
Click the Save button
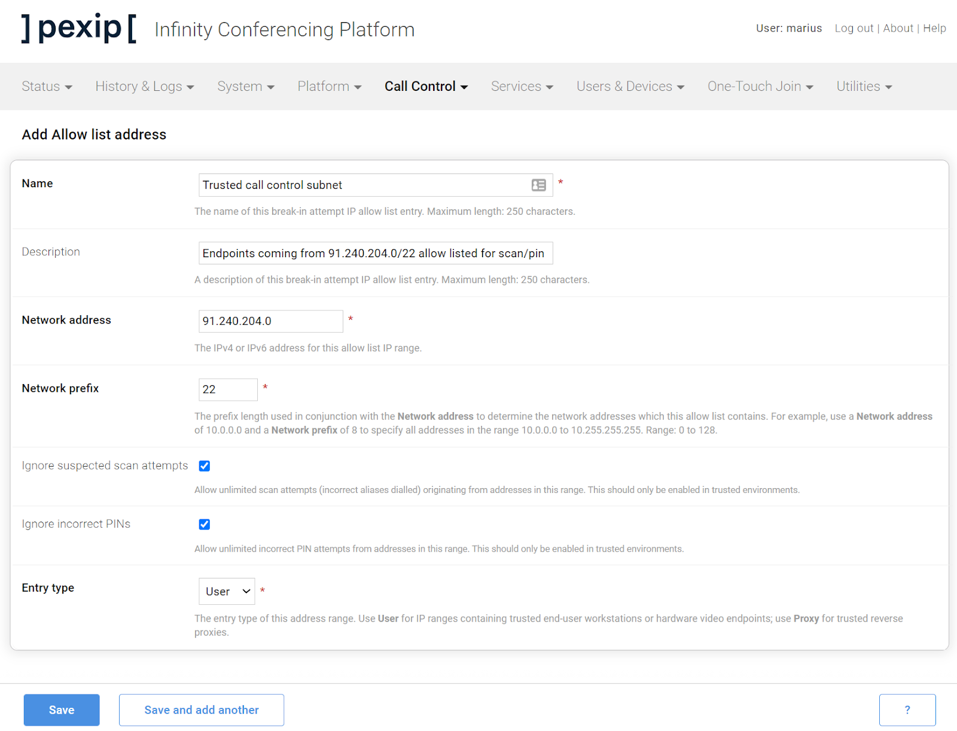[x=61, y=709]
